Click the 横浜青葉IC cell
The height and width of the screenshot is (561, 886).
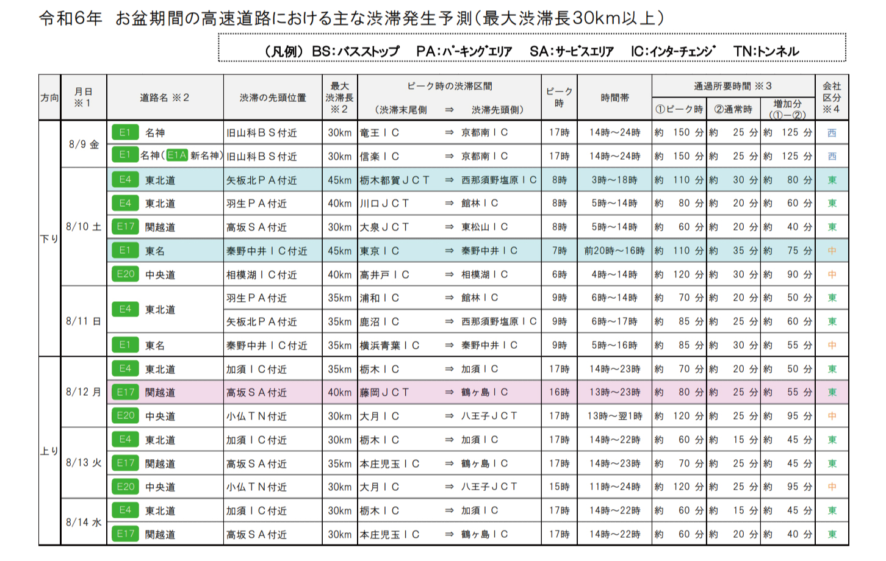[x=389, y=345]
